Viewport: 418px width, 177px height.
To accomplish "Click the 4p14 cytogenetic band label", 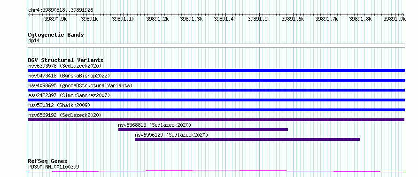I will click(34, 40).
